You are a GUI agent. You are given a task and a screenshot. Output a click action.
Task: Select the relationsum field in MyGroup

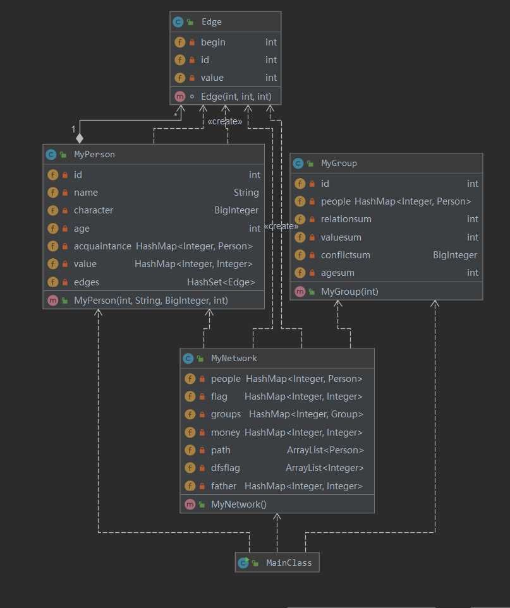pyautogui.click(x=386, y=219)
